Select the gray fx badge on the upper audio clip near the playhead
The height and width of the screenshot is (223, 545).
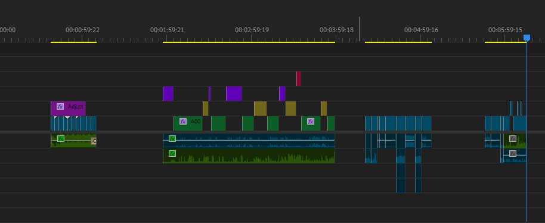click(513, 138)
